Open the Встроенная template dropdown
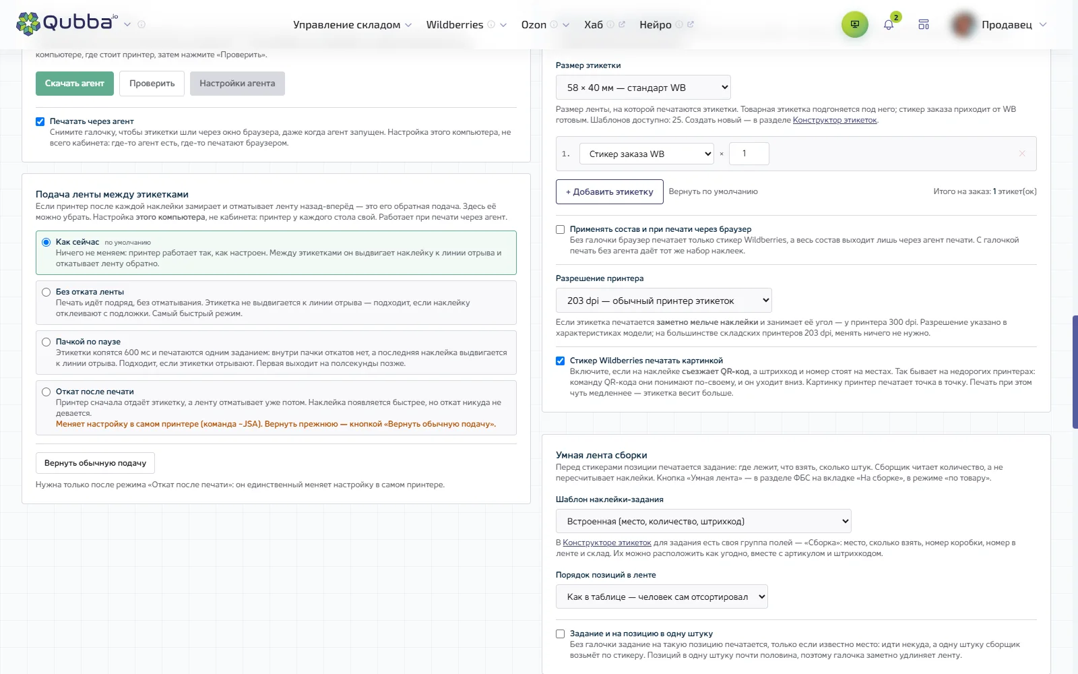This screenshot has width=1078, height=674. (703, 521)
